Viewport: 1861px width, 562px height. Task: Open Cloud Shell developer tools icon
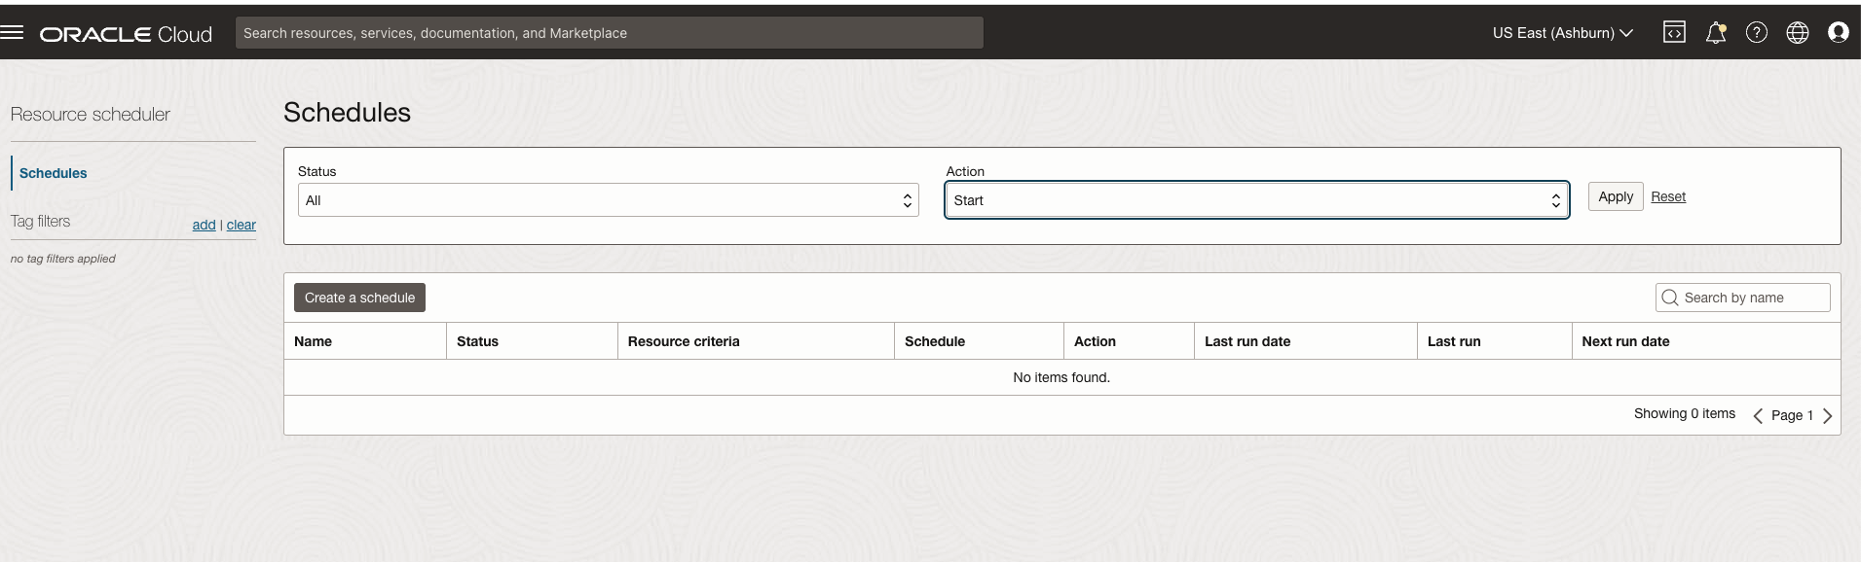(1674, 33)
